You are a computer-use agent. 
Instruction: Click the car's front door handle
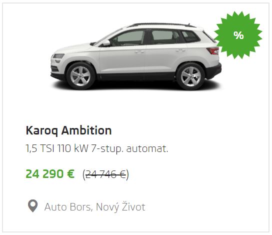pyautogui.click(x=139, y=51)
